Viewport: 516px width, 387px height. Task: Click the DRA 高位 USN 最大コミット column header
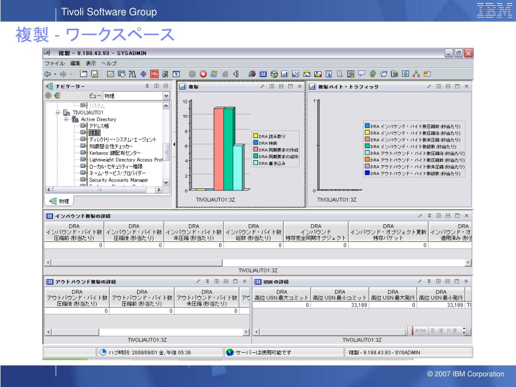click(x=281, y=295)
